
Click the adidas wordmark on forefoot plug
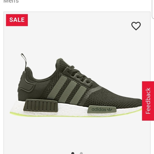click(x=99, y=109)
